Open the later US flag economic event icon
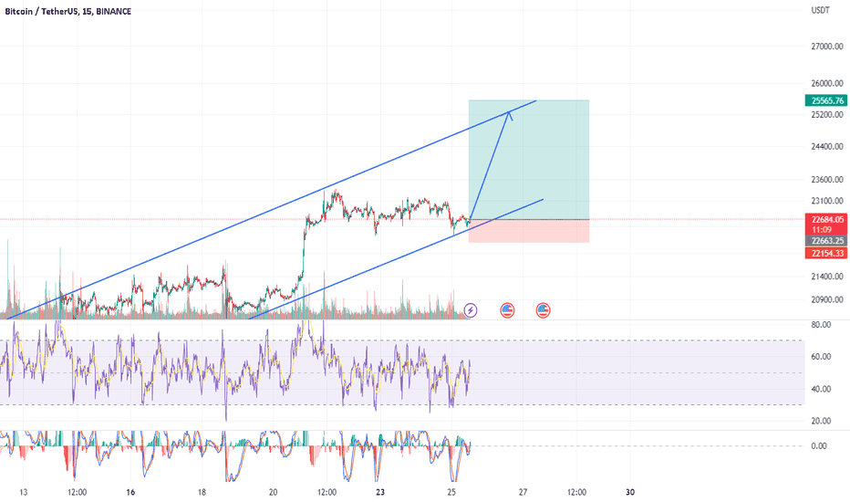The width and height of the screenshot is (850, 502). [543, 310]
